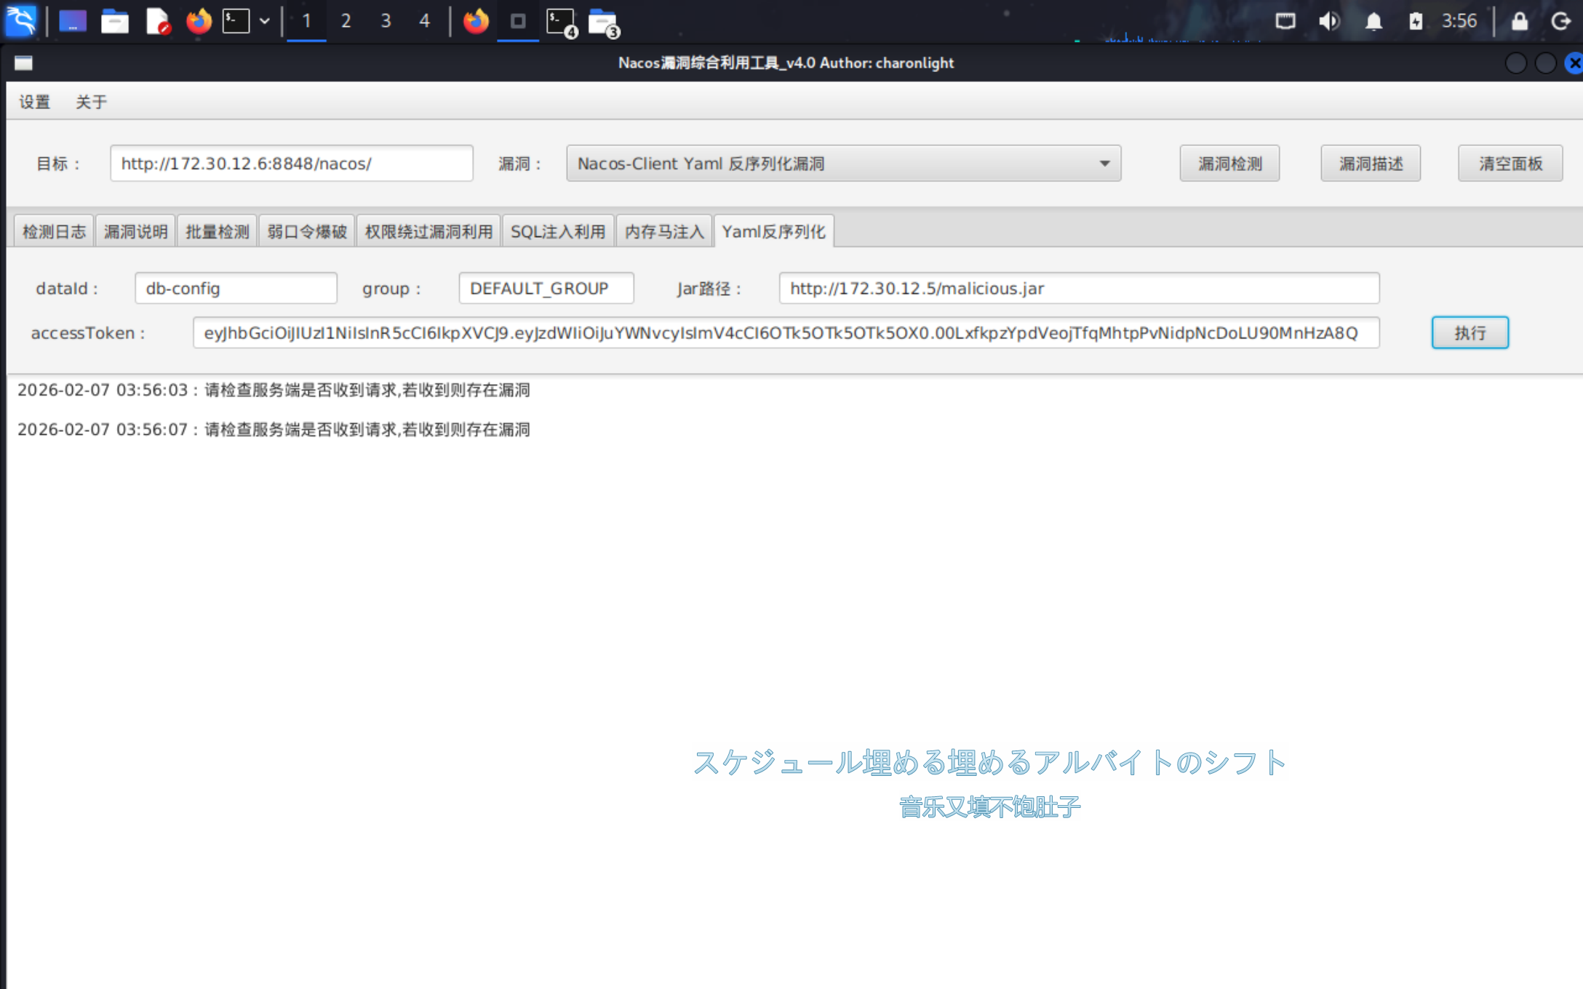Click the lock screen padlock icon

[1520, 20]
